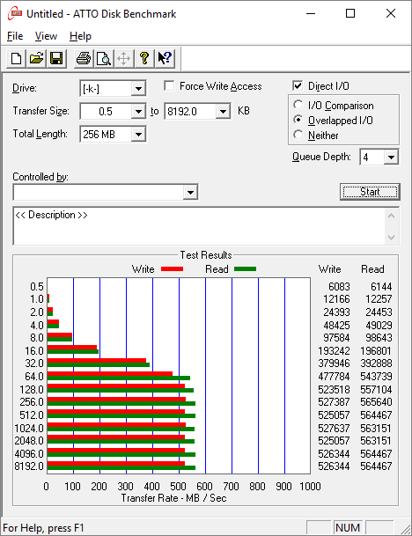
Task: Open Print Preview toolbar icon
Action: 104,58
